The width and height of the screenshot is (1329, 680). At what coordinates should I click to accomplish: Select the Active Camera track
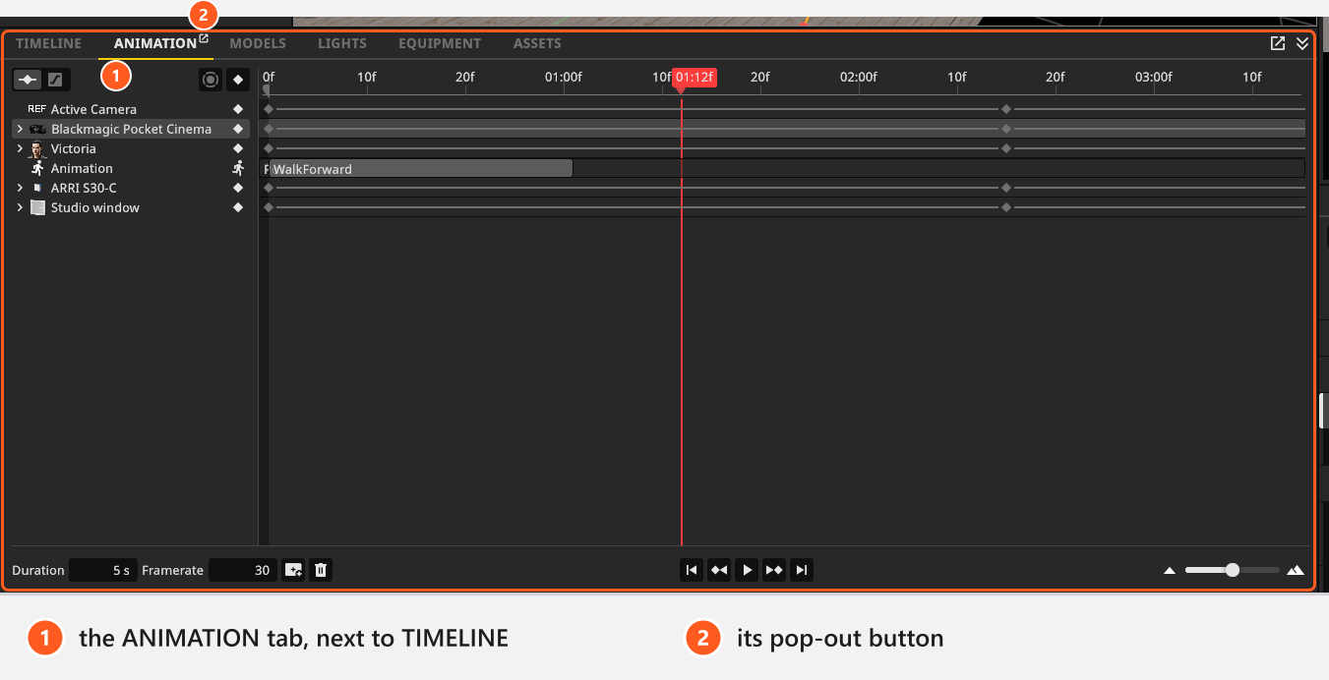131,109
